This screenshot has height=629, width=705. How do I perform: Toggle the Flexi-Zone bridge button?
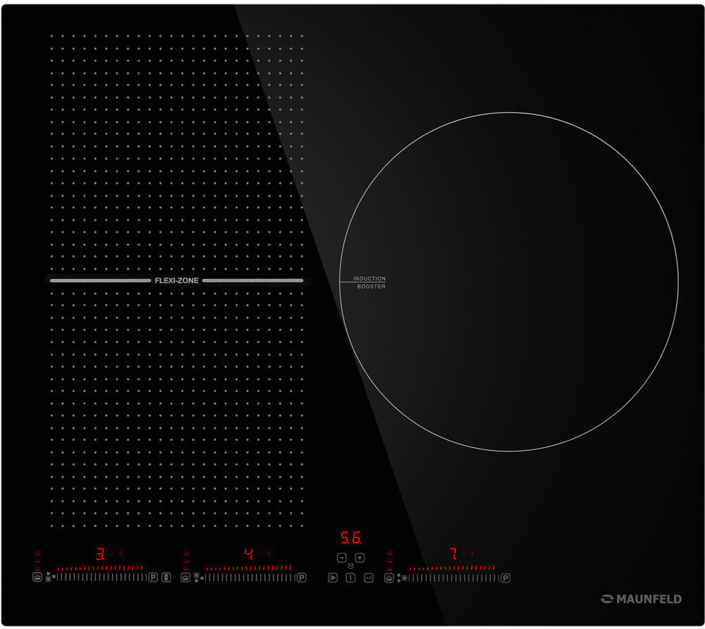[x=166, y=578]
